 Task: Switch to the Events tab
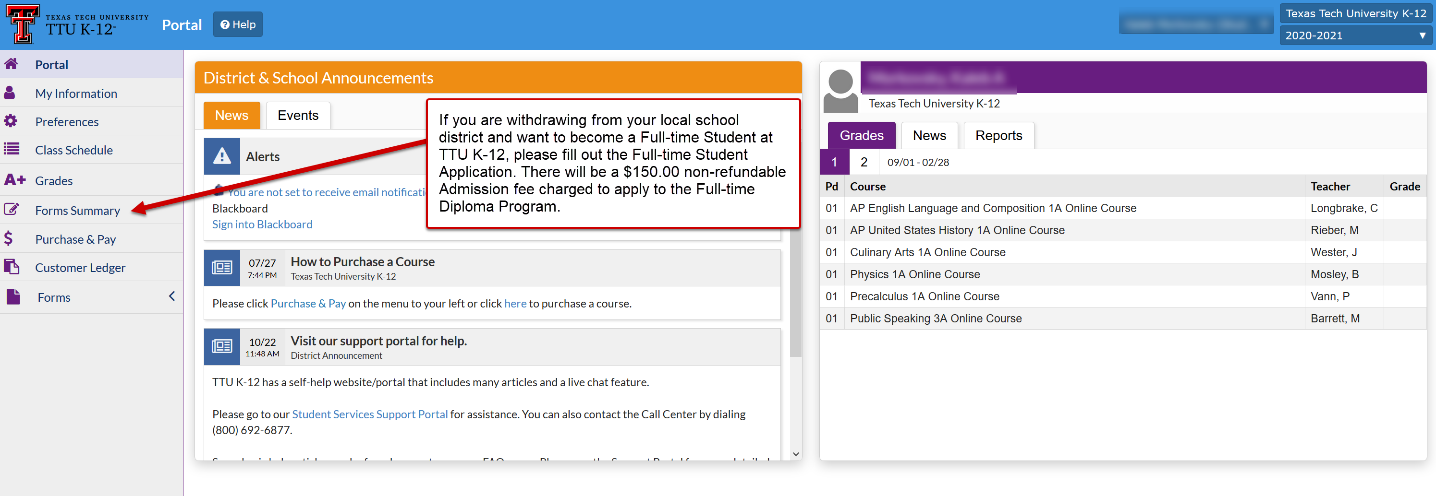click(x=298, y=115)
